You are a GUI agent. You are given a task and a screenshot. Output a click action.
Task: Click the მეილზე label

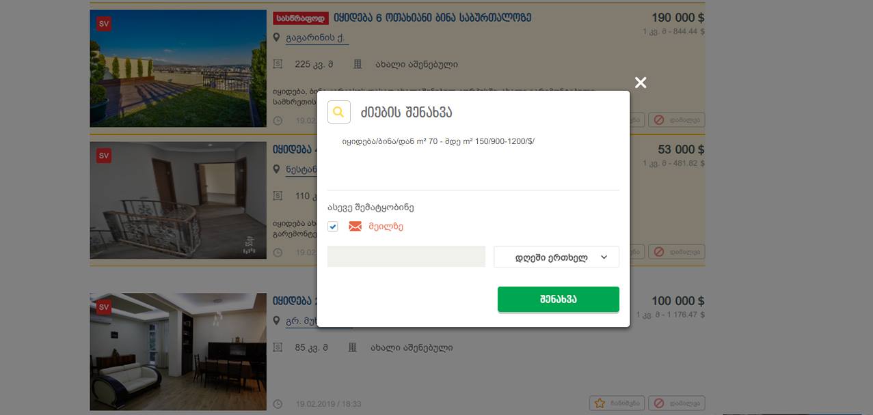(386, 227)
